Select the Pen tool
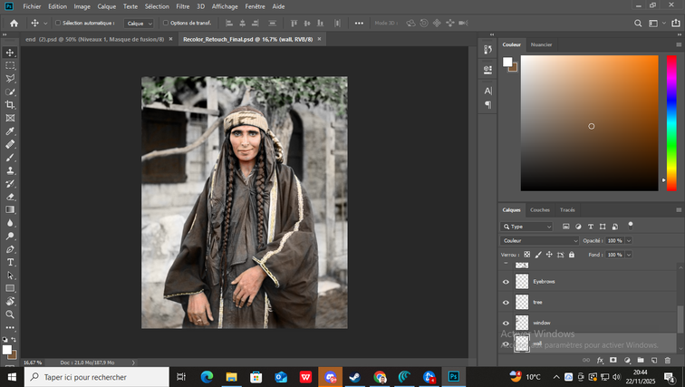This screenshot has height=387, width=685. [x=10, y=248]
